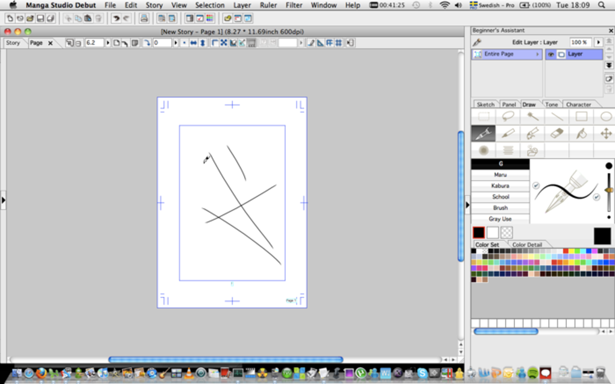The image size is (615, 384).
Task: Toggle the left checkmark on pen preview
Action: [x=536, y=185]
